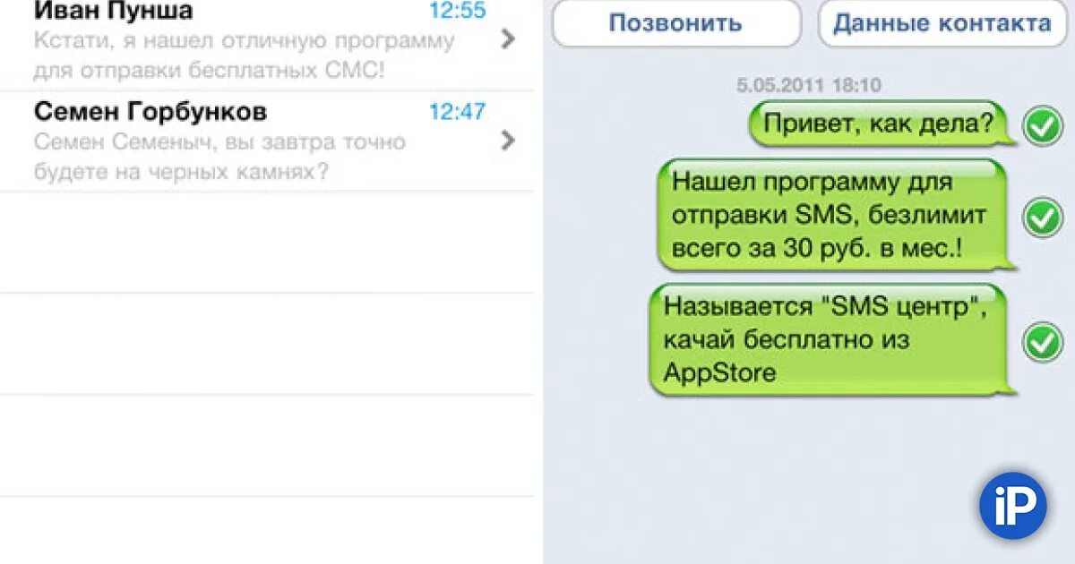Screen dimensions: 1075x564
Task: Open chevron for Иван Пунша conversation
Action: coord(508,38)
